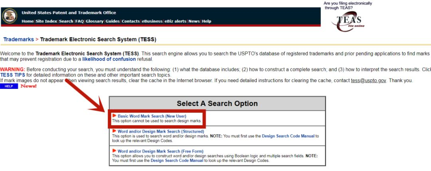The image size is (431, 171).
Task: Click the USPTO seal logo
Action: coord(10,16)
